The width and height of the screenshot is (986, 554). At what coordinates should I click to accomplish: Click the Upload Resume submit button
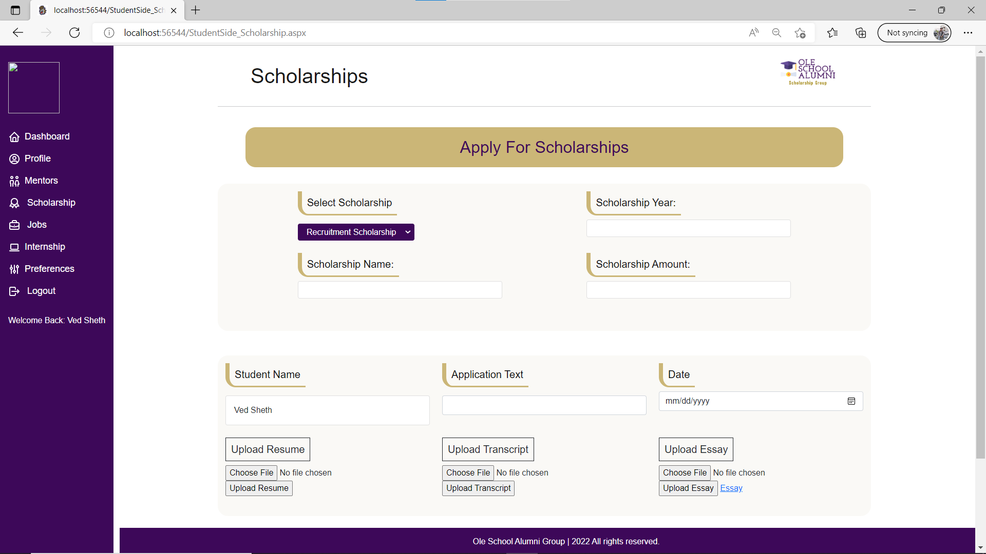coord(259,488)
